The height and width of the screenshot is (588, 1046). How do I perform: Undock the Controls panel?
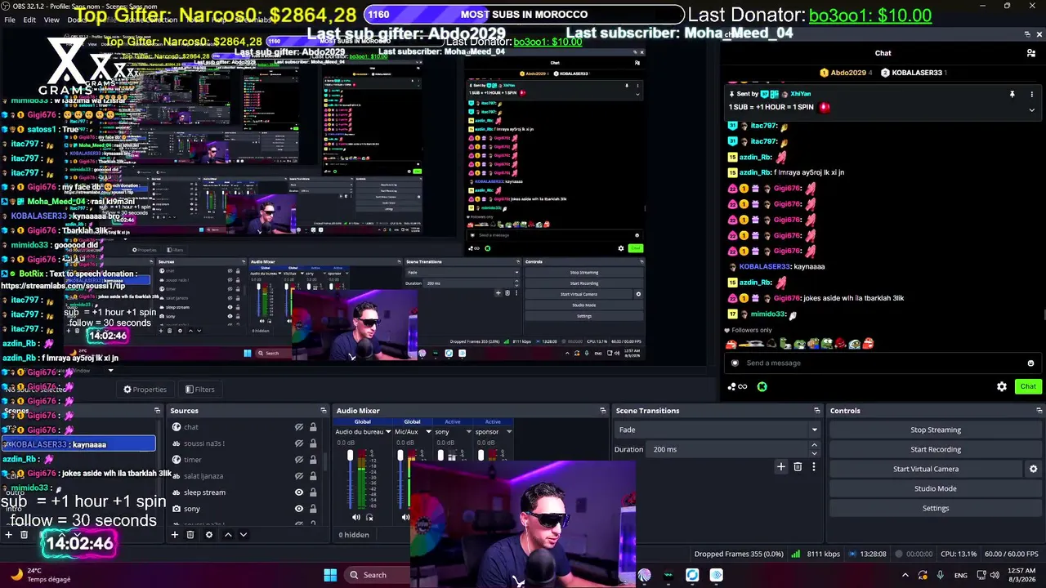(x=1039, y=411)
